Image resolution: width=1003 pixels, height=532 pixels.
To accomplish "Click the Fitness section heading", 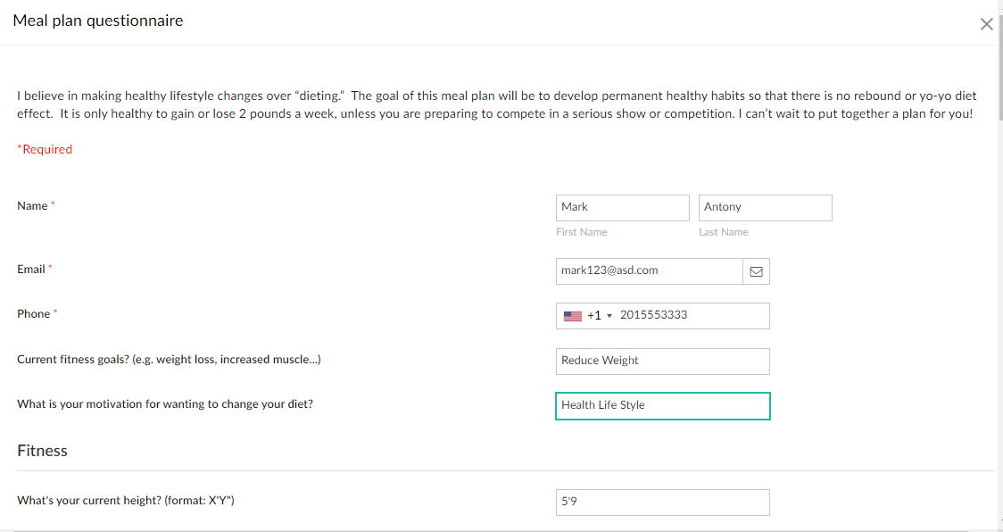I will coord(42,451).
